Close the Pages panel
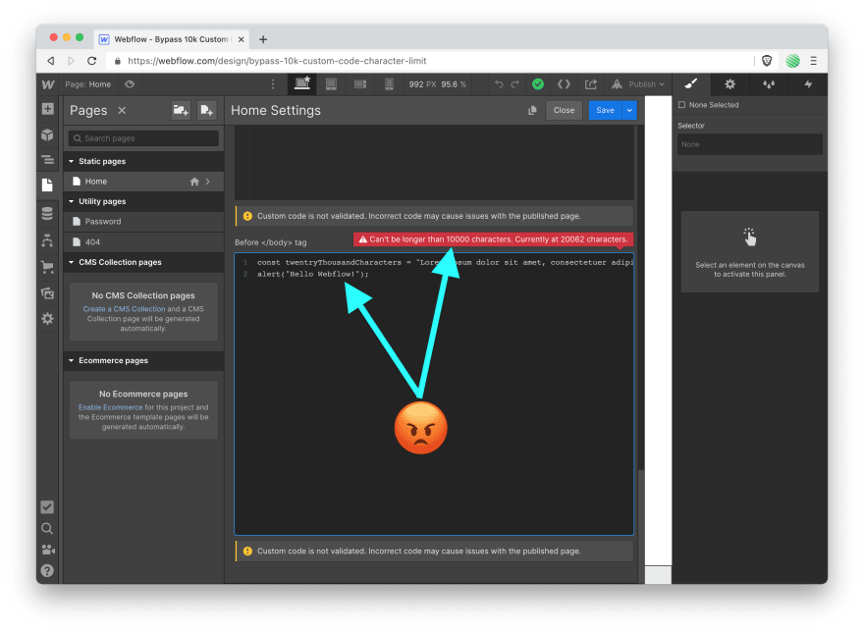 122,110
